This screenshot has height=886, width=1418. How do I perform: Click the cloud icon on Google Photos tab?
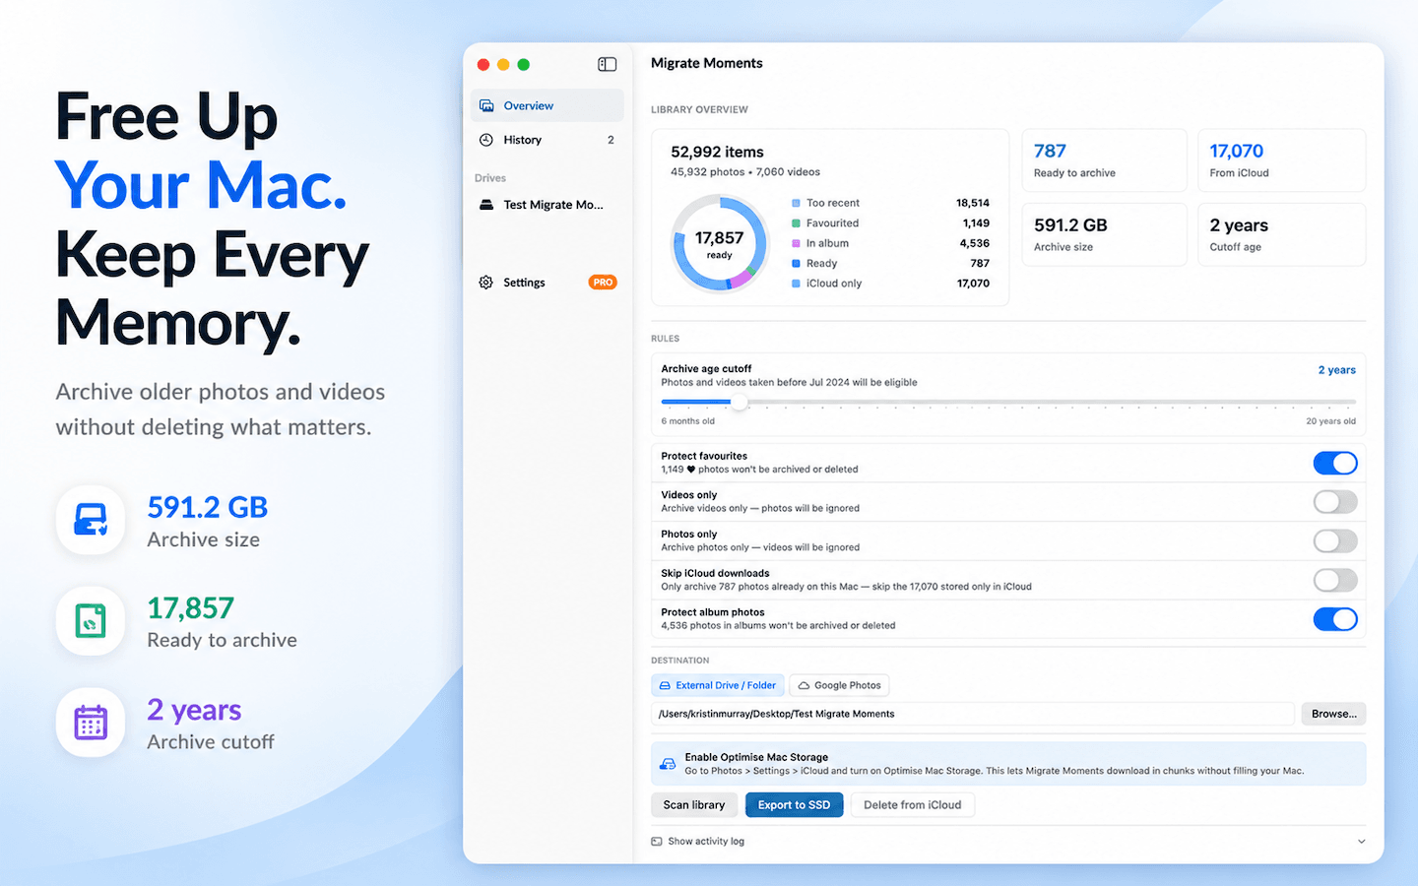[805, 685]
